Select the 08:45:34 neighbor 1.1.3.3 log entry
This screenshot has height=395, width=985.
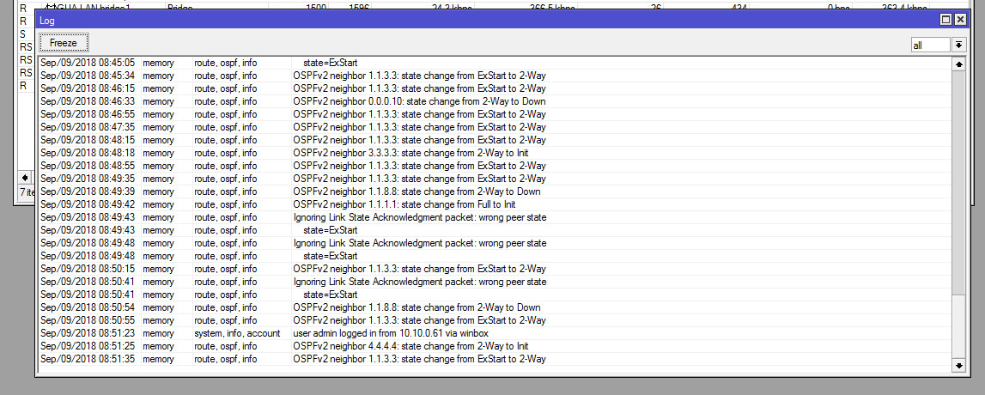[x=495, y=76]
